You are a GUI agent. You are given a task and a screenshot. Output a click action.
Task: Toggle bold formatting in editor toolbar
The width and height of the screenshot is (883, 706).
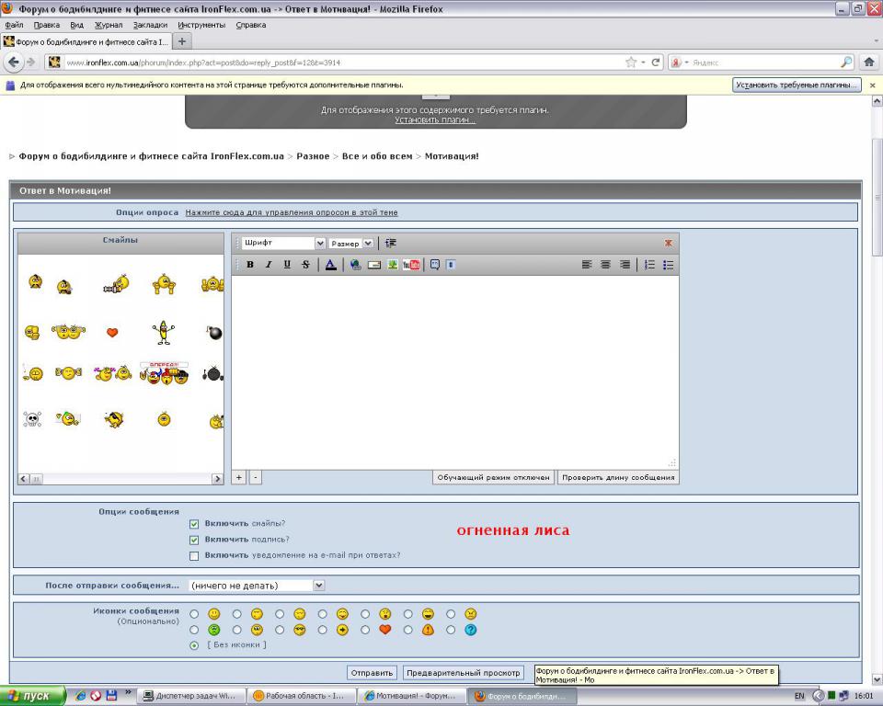click(250, 265)
